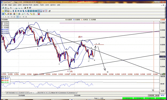Click the expand vertical scale icon
The height and width of the screenshot is (100, 167).
point(33,11)
